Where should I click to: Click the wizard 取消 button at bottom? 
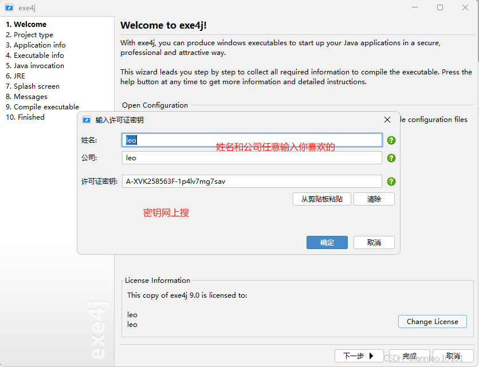453,356
